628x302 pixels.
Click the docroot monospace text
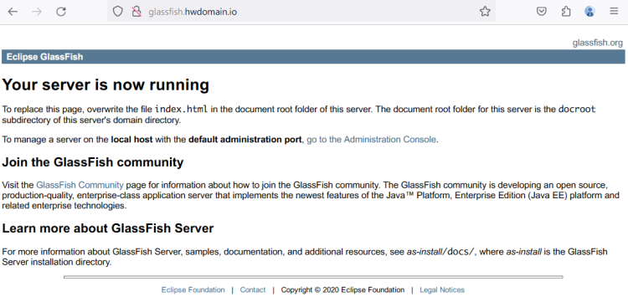point(577,109)
